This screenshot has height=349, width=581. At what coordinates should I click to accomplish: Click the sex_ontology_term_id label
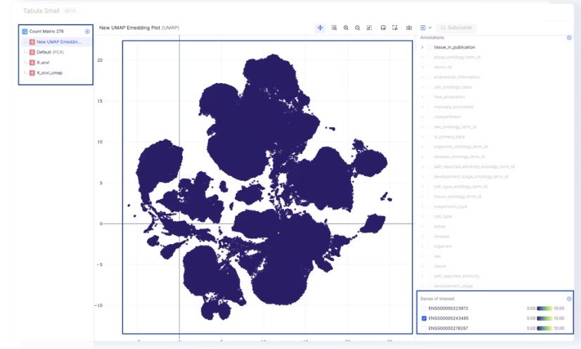(x=455, y=127)
